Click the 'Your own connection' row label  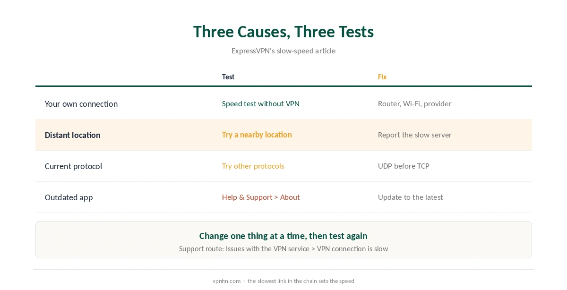81,104
